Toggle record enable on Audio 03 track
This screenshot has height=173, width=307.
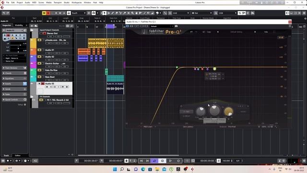pyautogui.click(x=47, y=86)
